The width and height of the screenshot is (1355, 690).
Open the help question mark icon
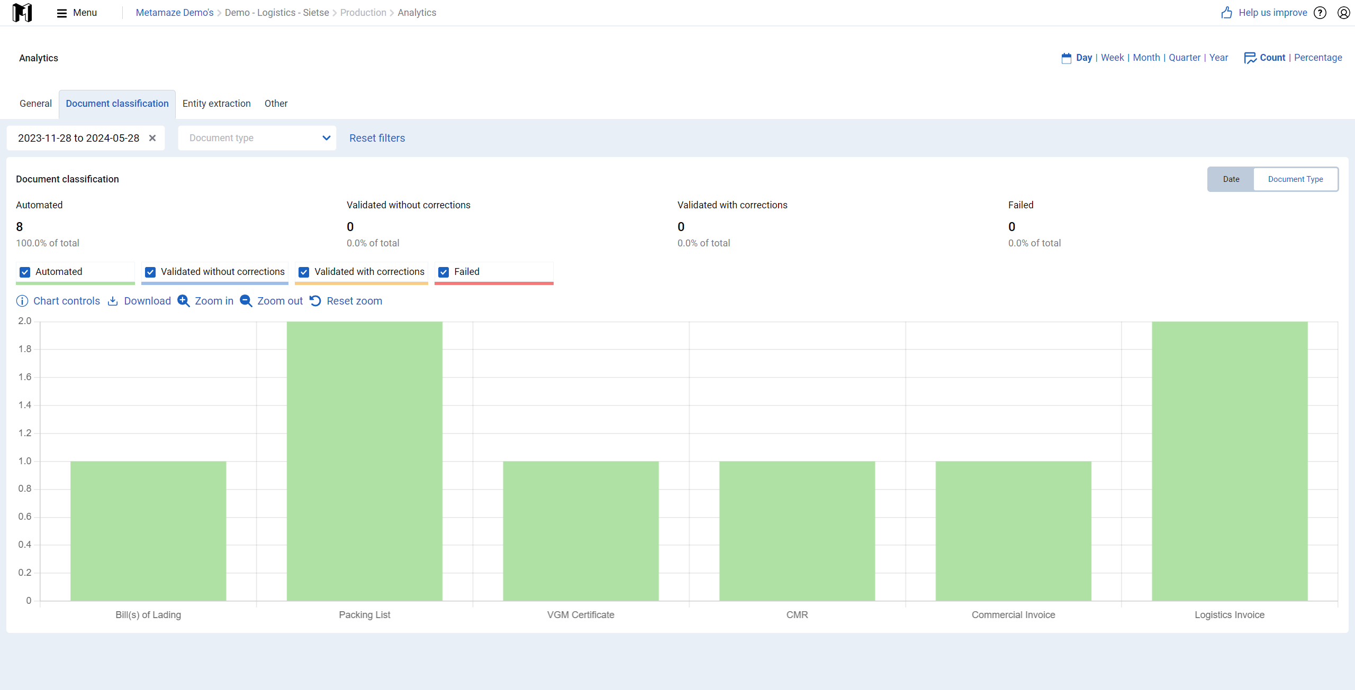pos(1320,13)
